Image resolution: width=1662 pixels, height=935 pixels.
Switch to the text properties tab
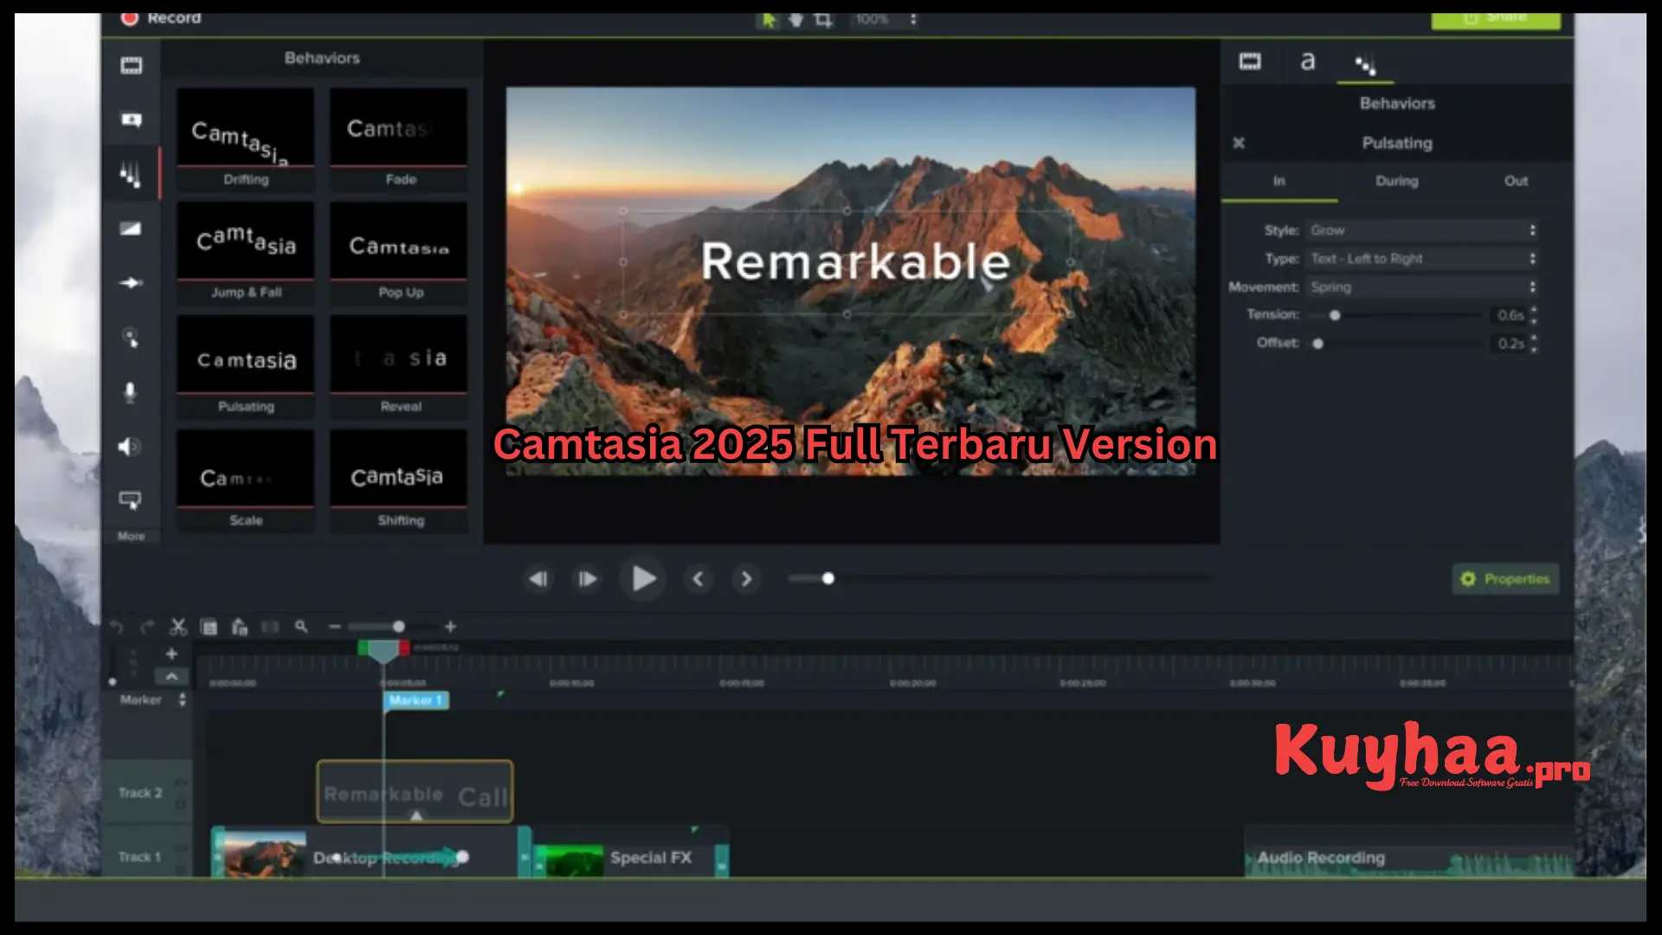(x=1307, y=62)
